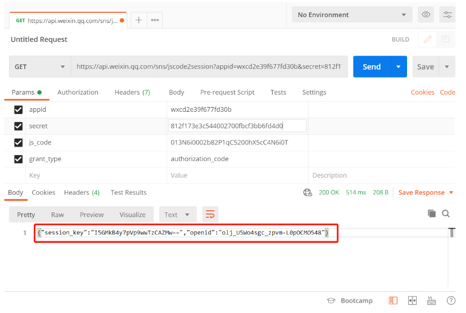Open the No Environment dropdown
The width and height of the screenshot is (466, 313).
coord(352,14)
